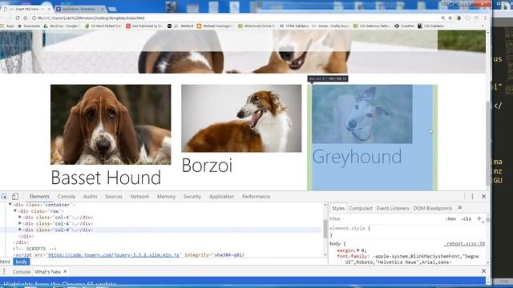Click the Basset Hound dog image
The height and width of the screenshot is (288, 513).
click(111, 125)
